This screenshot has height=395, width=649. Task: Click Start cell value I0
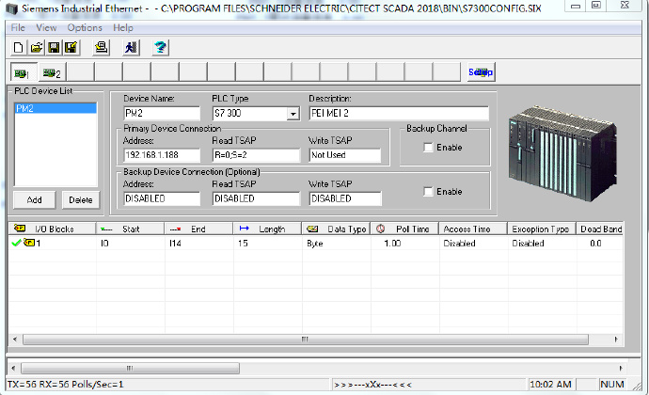pyautogui.click(x=104, y=243)
